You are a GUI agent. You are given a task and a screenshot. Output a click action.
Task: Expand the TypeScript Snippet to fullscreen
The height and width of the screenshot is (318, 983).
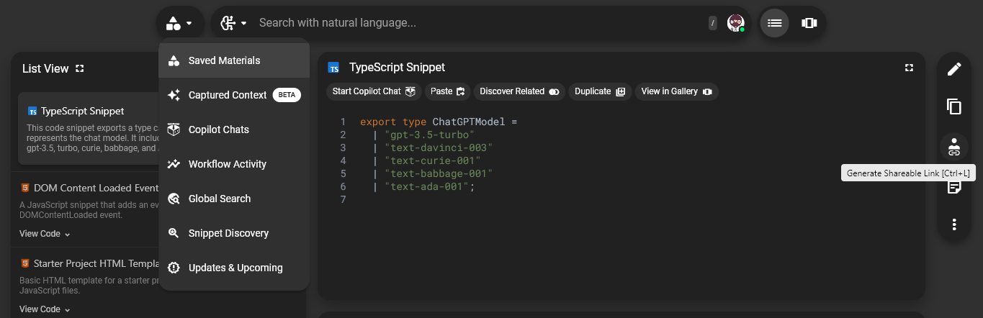[909, 68]
